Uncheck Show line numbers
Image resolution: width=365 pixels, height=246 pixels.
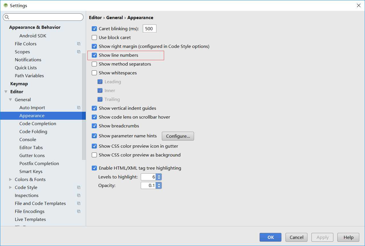pyautogui.click(x=94, y=55)
